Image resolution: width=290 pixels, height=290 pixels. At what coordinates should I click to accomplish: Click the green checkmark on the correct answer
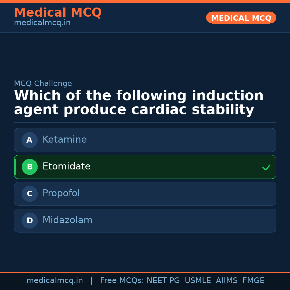pyautogui.click(x=267, y=167)
